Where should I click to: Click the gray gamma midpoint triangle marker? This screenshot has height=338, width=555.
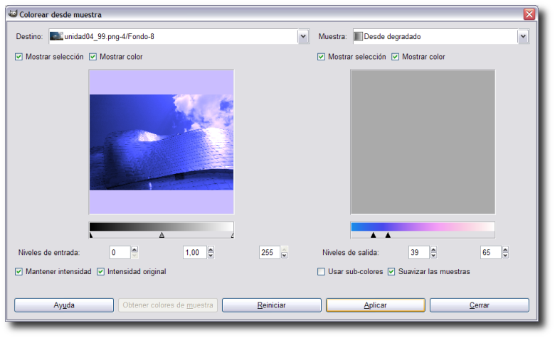pos(162,235)
